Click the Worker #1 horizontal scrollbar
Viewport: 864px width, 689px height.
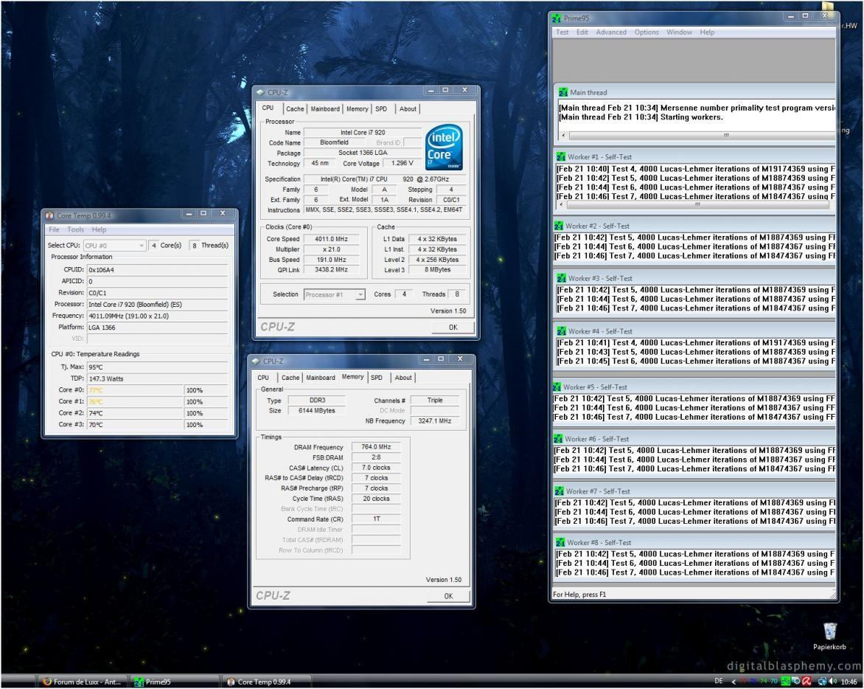[x=693, y=204]
